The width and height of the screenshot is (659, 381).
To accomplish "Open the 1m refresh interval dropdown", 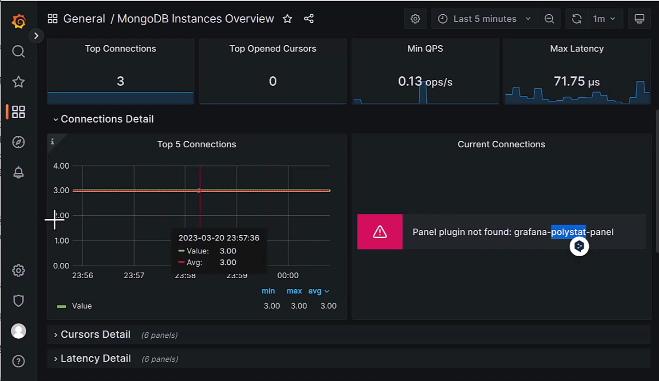I will pos(604,19).
